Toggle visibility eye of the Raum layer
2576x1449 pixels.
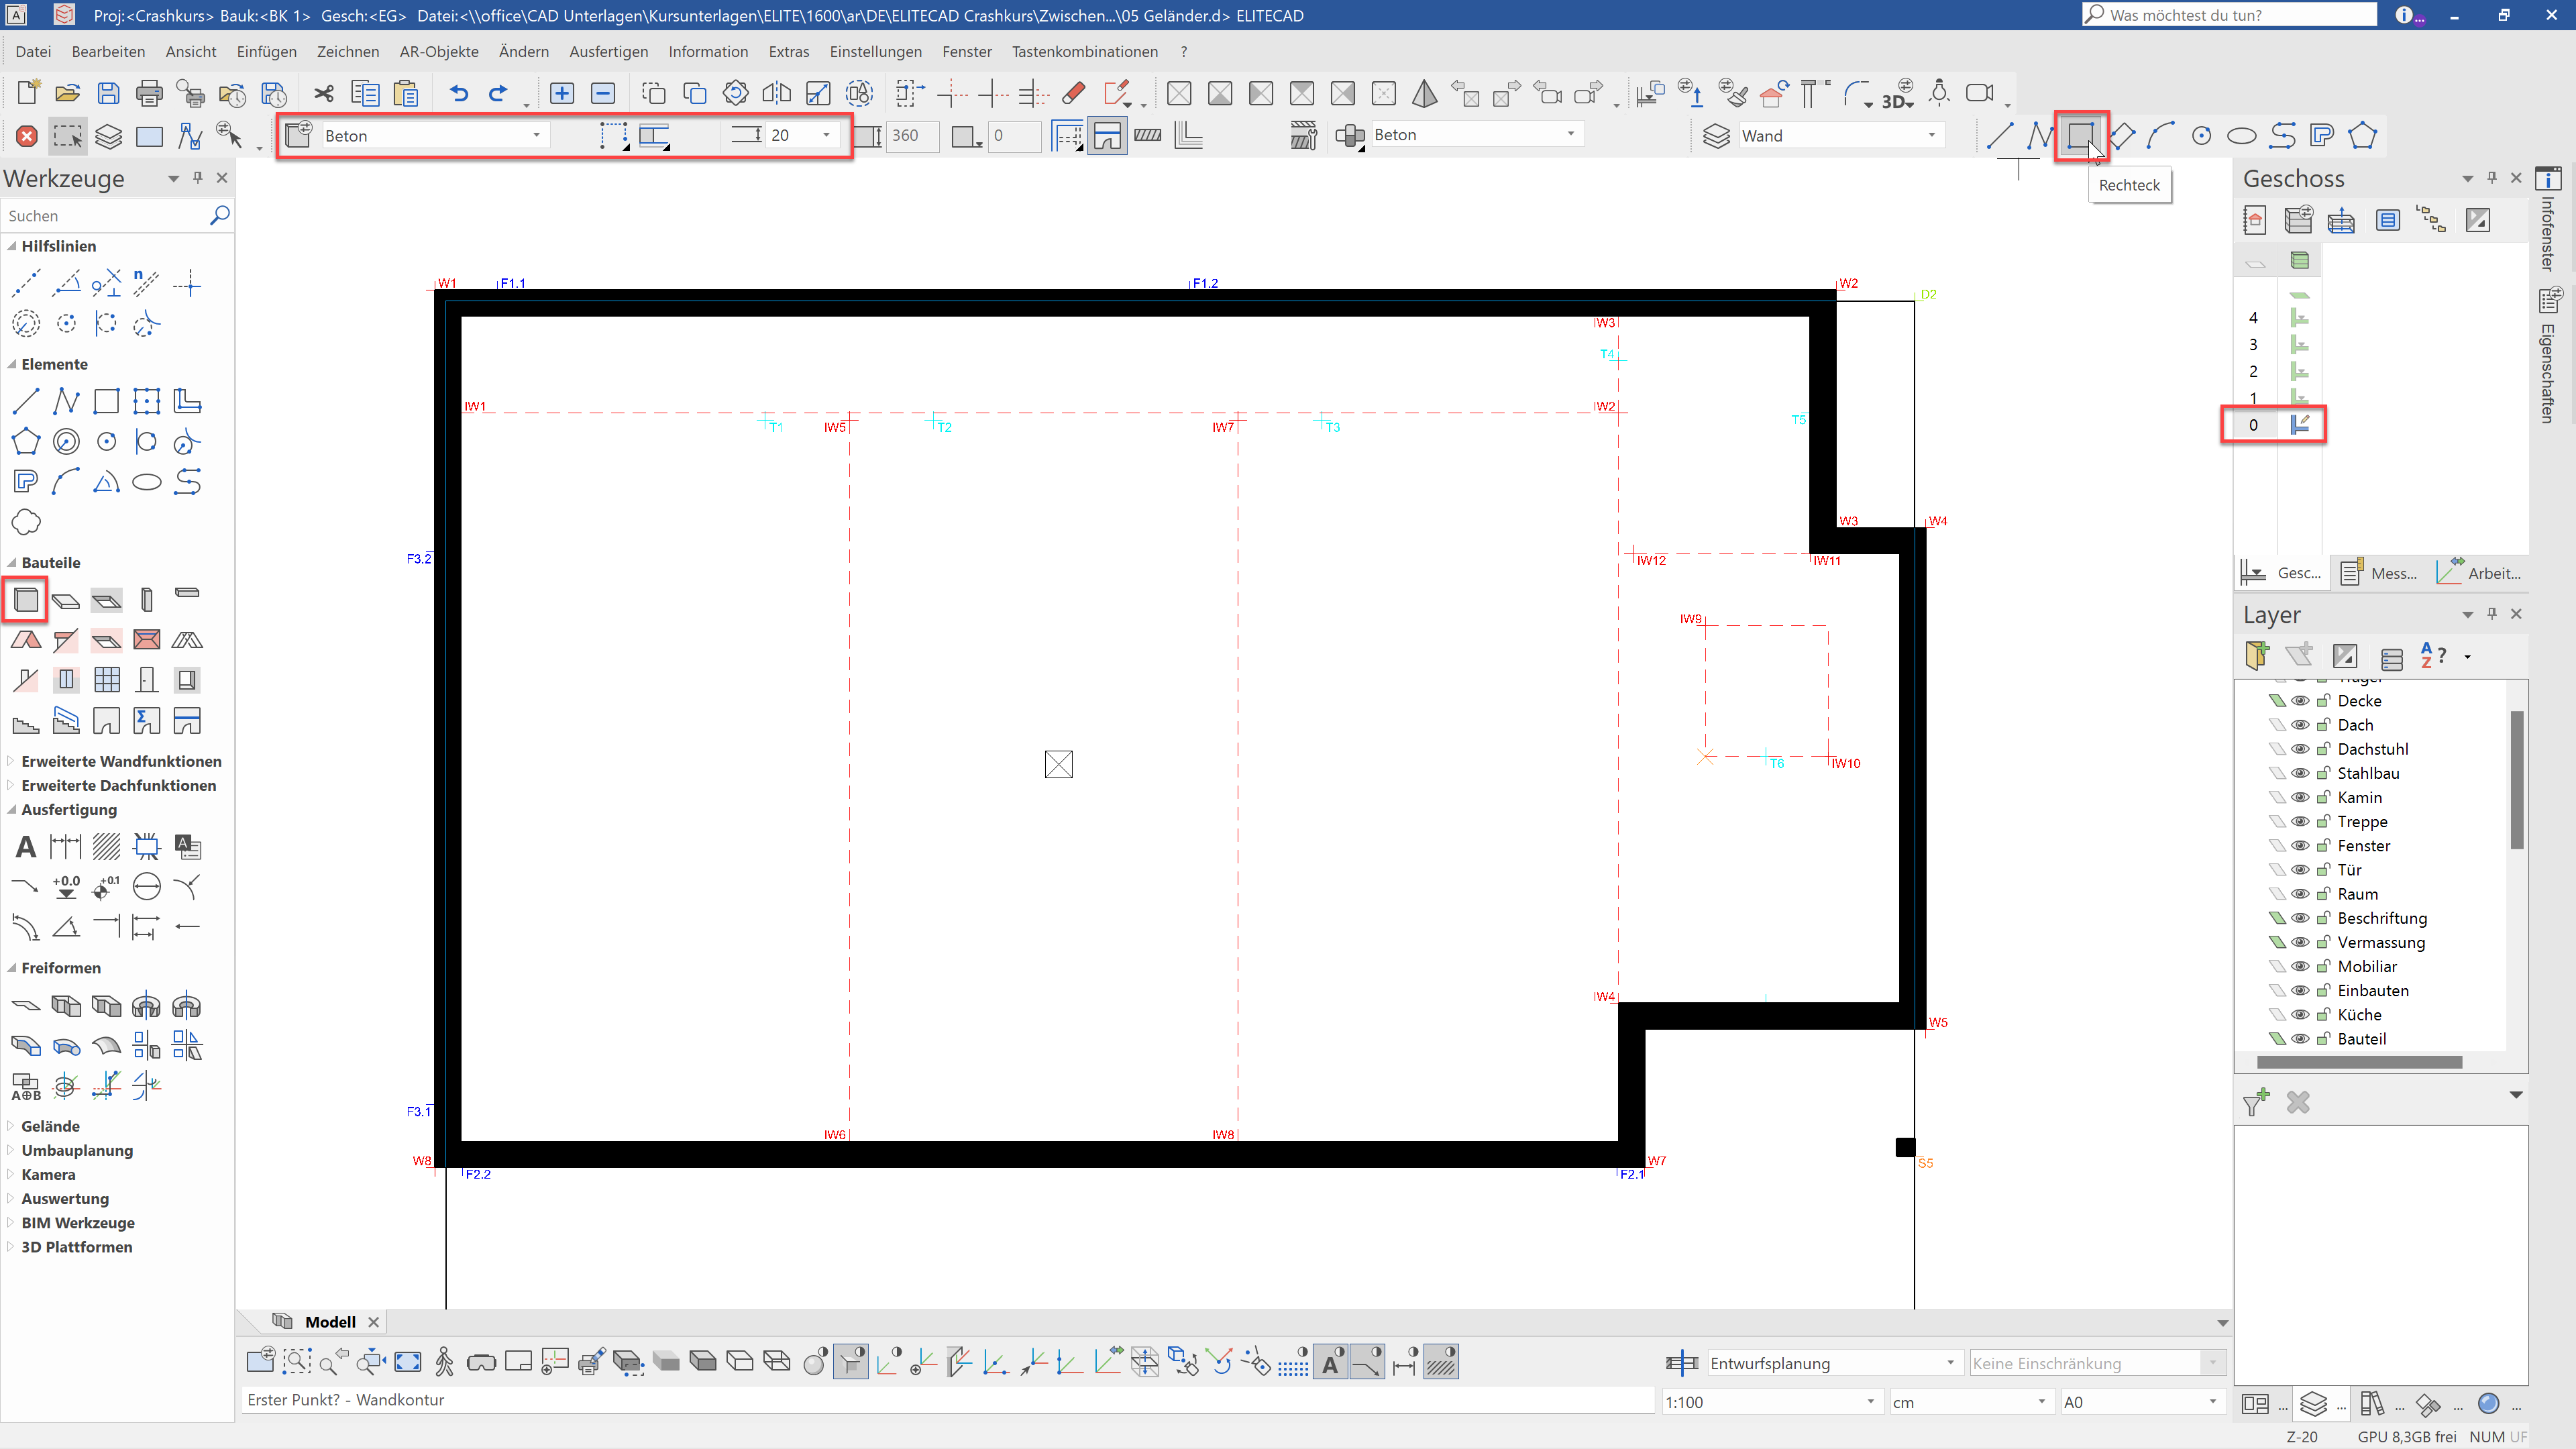[x=2299, y=894]
